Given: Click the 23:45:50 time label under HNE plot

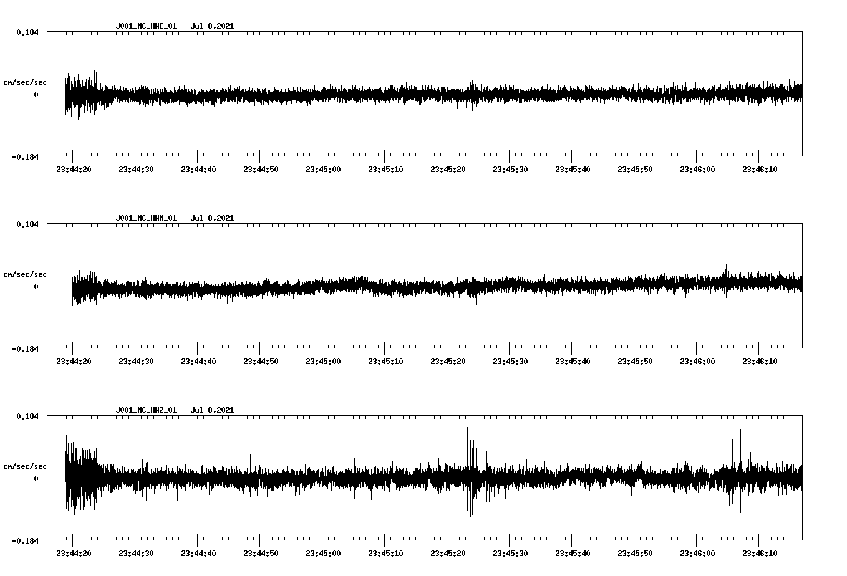Looking at the screenshot, I should 635,169.
